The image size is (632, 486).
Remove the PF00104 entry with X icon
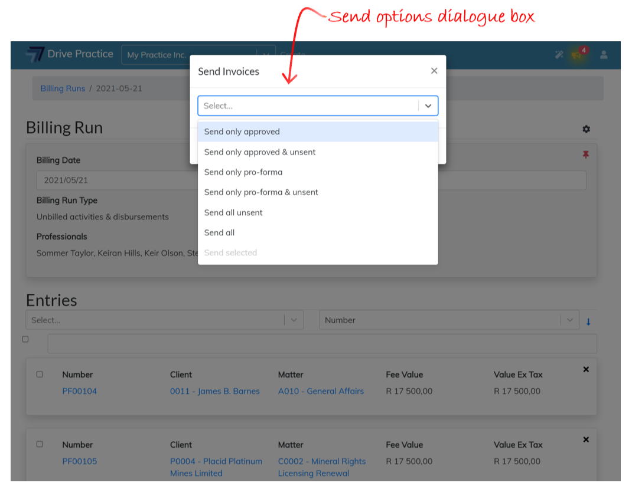point(586,370)
